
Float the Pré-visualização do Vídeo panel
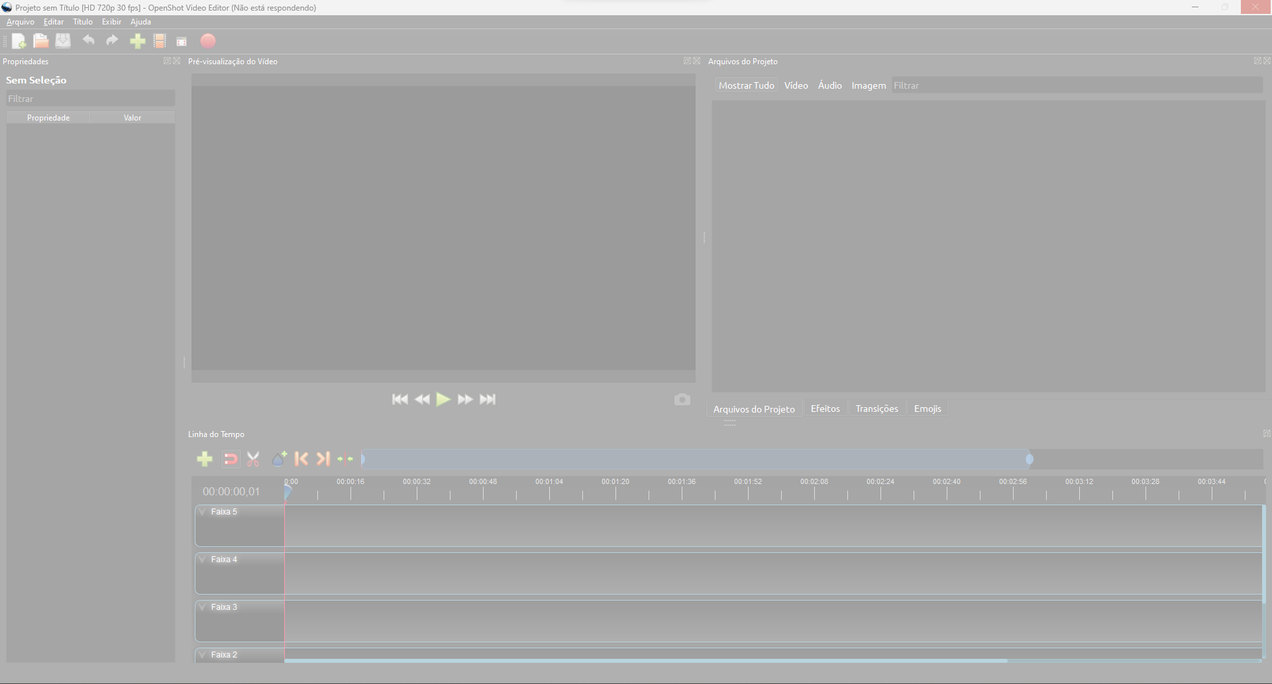pyautogui.click(x=687, y=61)
